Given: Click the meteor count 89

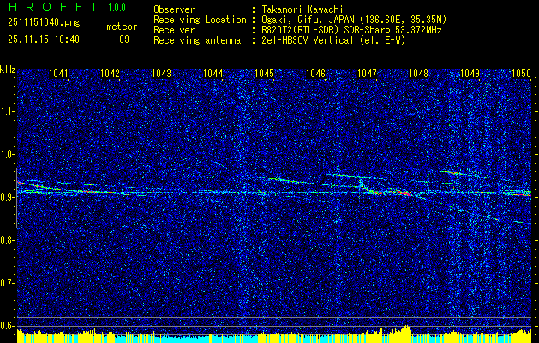Looking at the screenshot, I should [124, 39].
